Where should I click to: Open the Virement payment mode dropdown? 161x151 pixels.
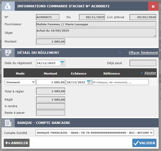(x=20, y=82)
